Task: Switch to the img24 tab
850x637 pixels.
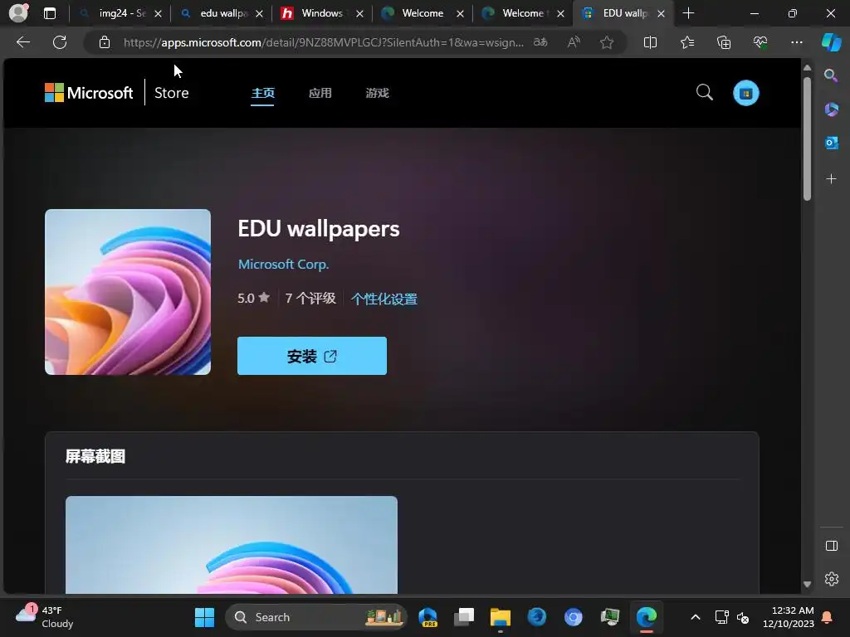Action: [121, 13]
